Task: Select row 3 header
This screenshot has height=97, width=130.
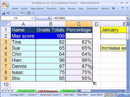Action: [6, 42]
